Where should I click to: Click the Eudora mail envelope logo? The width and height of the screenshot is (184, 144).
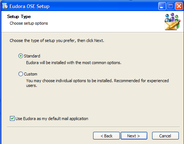pyautogui.click(x=172, y=22)
